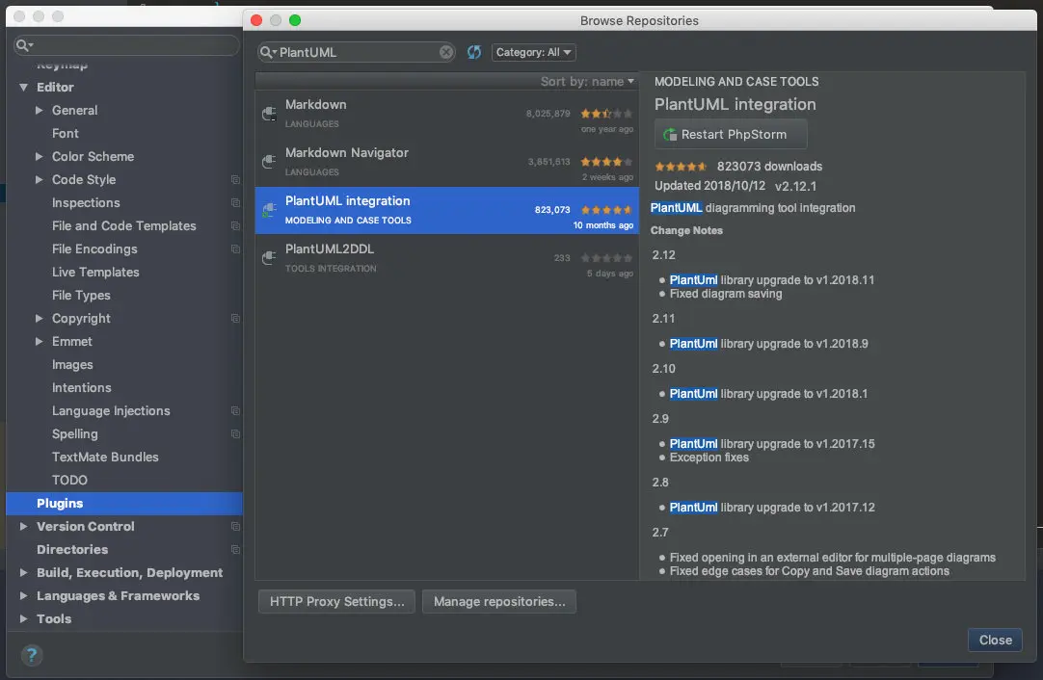Expand the Emmet node
Viewport: 1043px width, 680px height.
40,341
